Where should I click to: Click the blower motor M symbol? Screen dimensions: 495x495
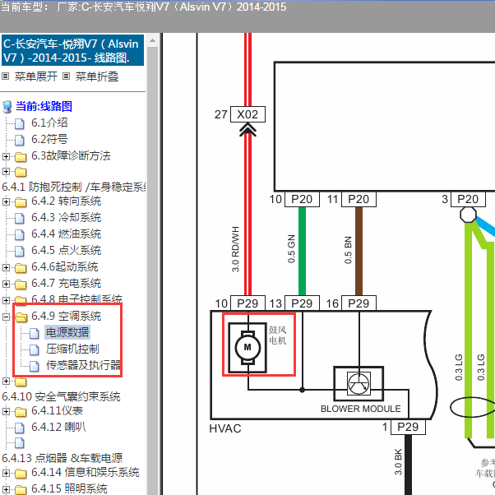247,348
